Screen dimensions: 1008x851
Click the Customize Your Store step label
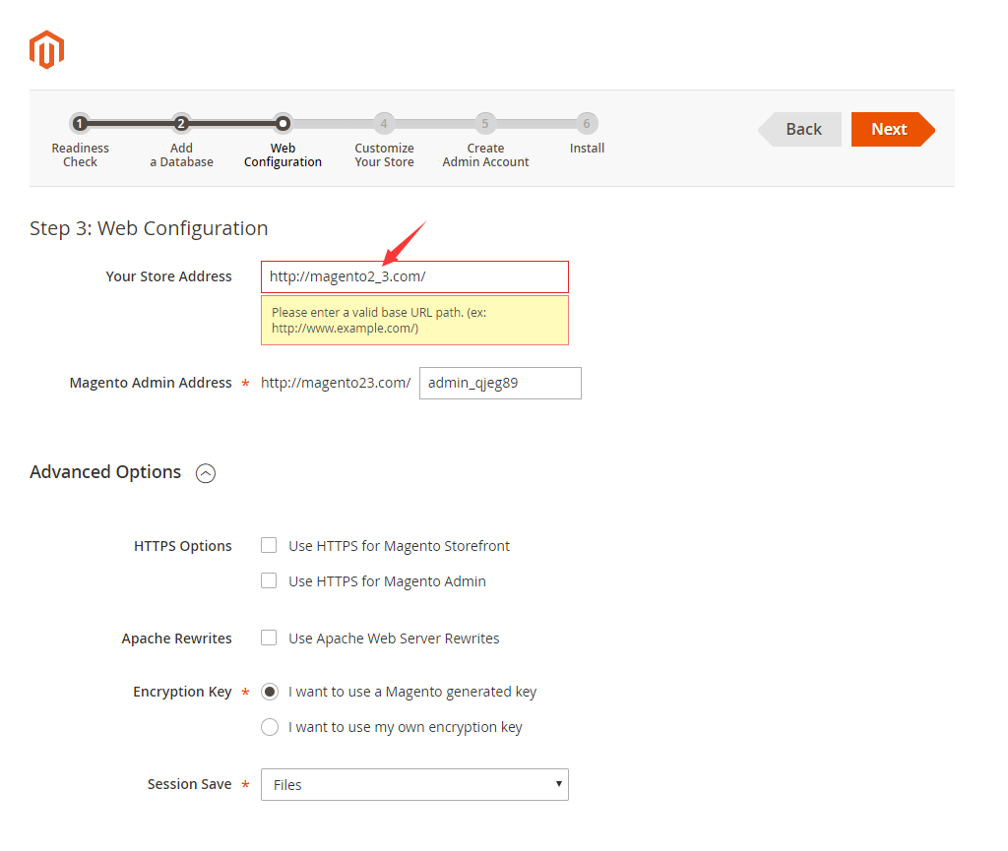point(385,154)
